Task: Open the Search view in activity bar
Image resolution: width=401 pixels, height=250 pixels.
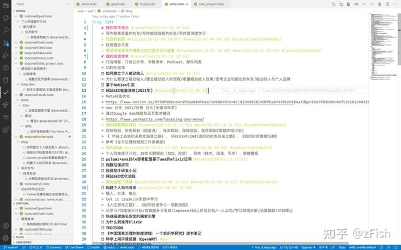Action: (x=5, y=31)
